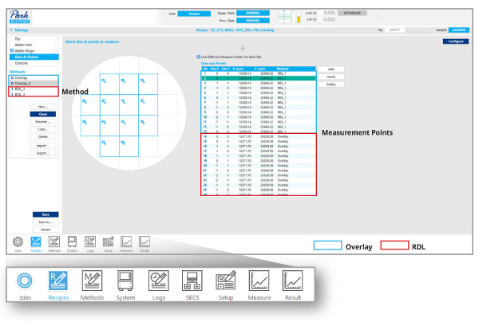Click the Save As button
This screenshot has height=322, width=479.
coord(46,221)
